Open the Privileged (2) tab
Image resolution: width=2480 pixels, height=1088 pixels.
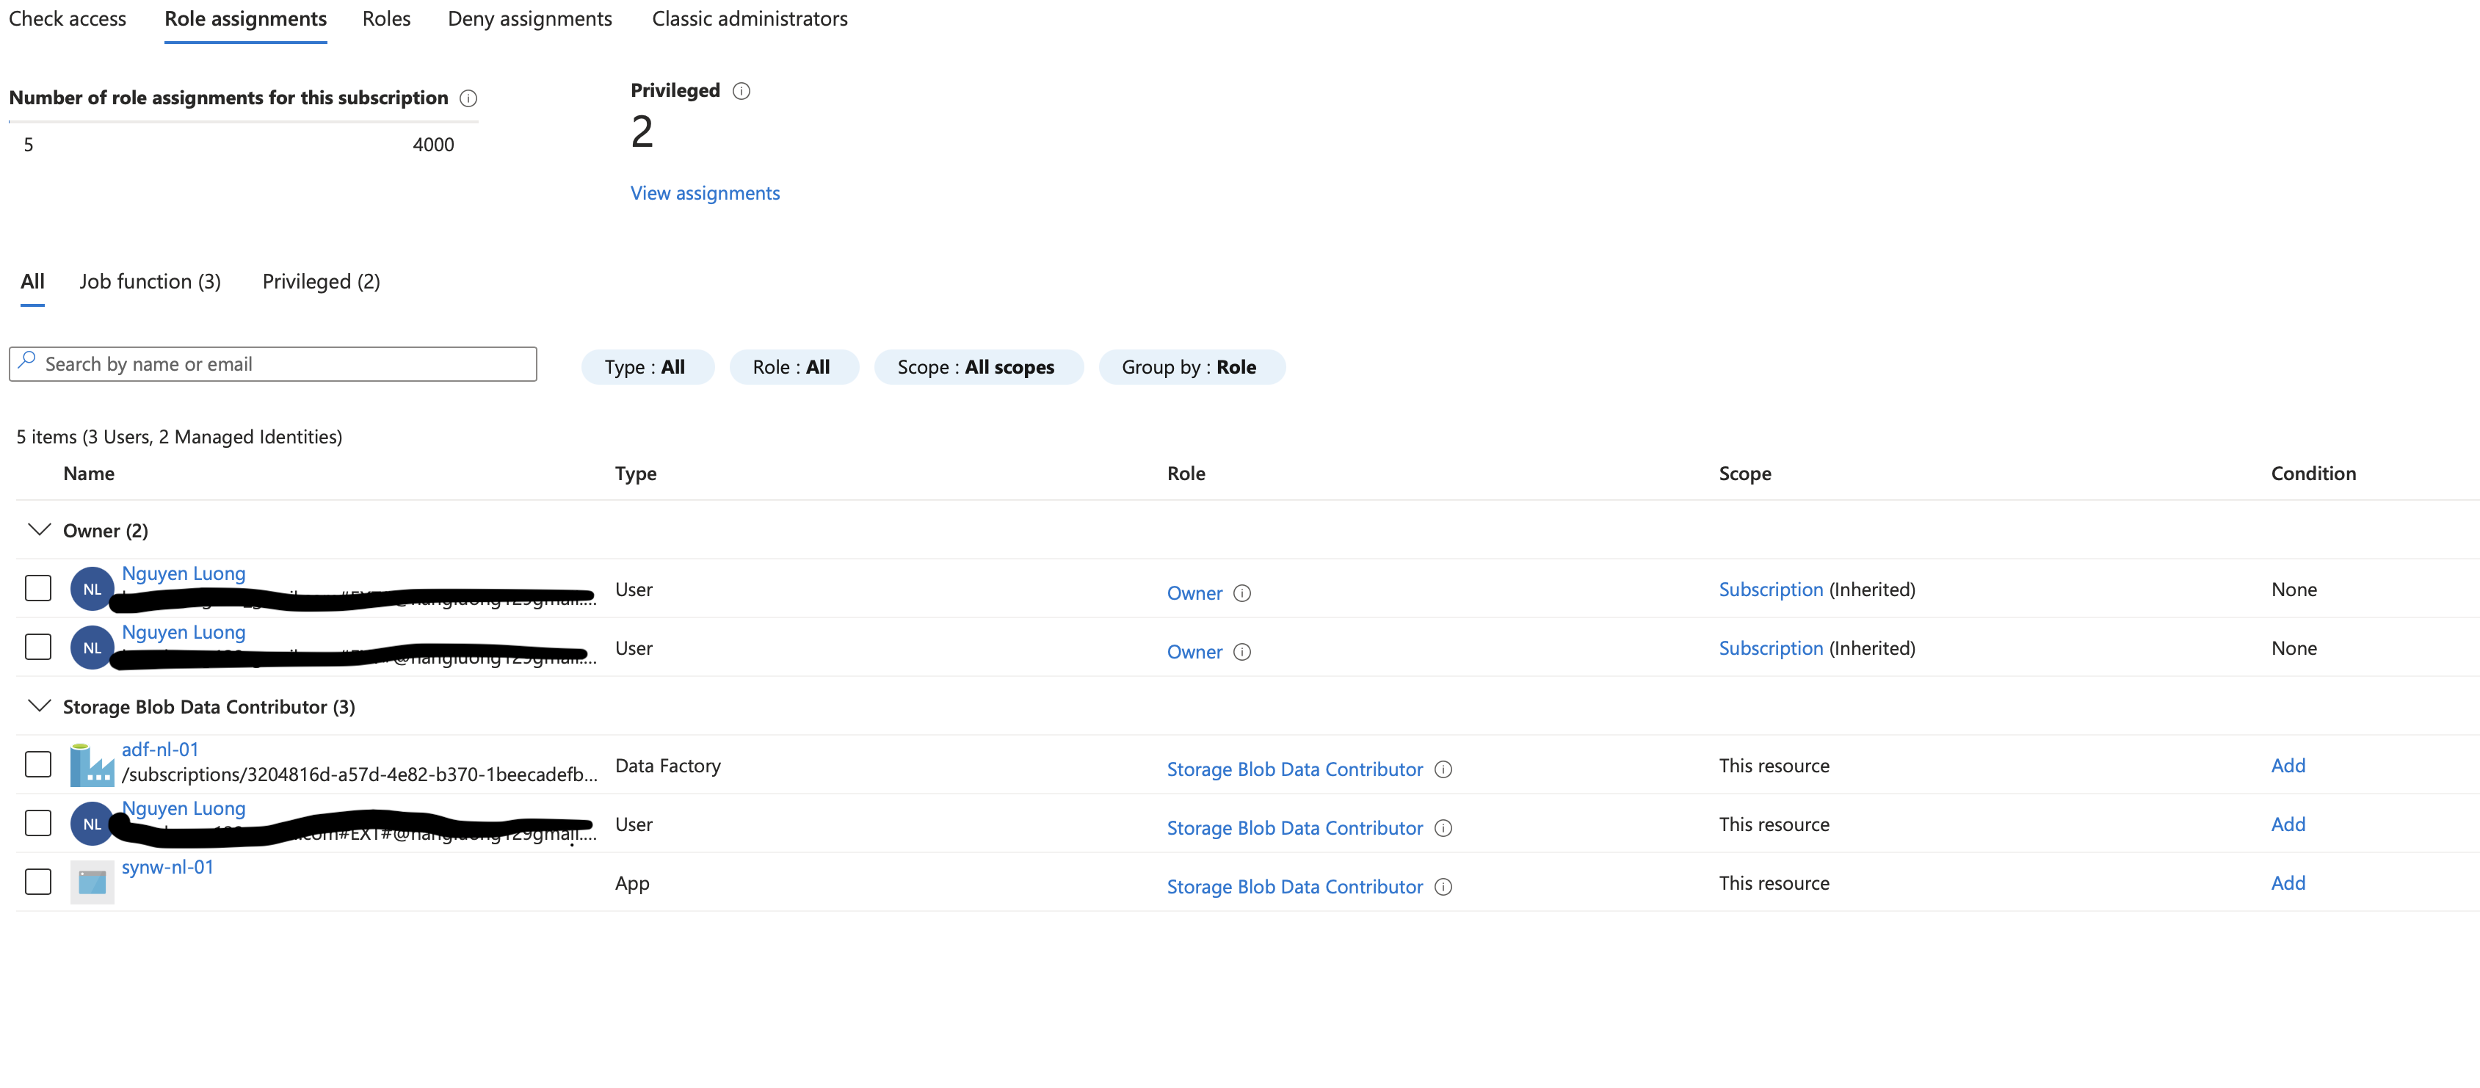pos(321,281)
